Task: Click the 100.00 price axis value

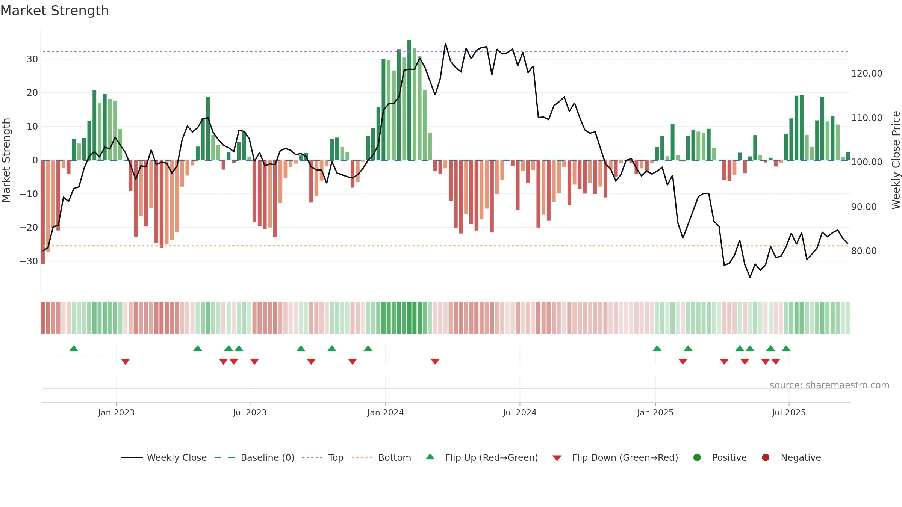Action: (867, 162)
